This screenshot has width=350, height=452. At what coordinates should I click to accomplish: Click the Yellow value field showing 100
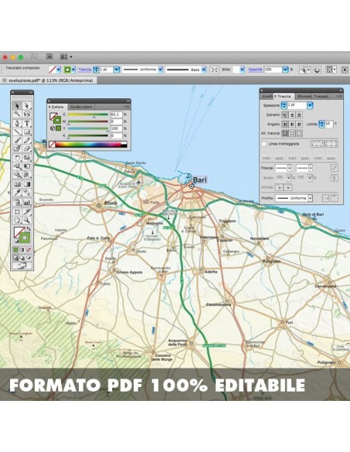(116, 128)
